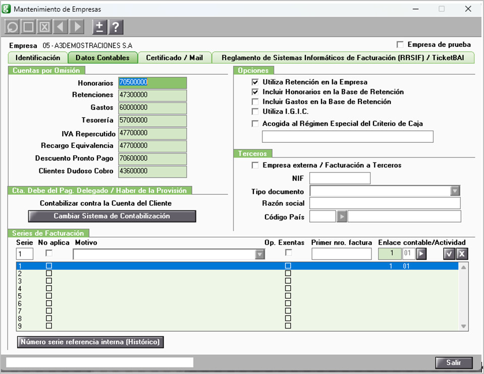Uncheck Incluir Honorarios en la Base de Retención
This screenshot has width=484, height=374.
(255, 92)
